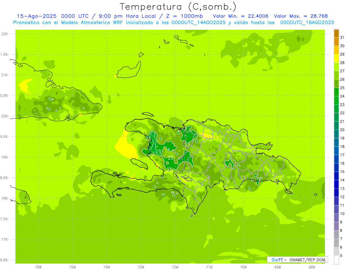Click the "1.5N" latitude axis label
Image resolution: width=350 pixels, height=271 pixels.
[4, 54]
